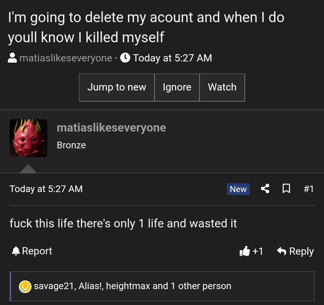
Task: Click the share icon on post #1
Action: (265, 189)
